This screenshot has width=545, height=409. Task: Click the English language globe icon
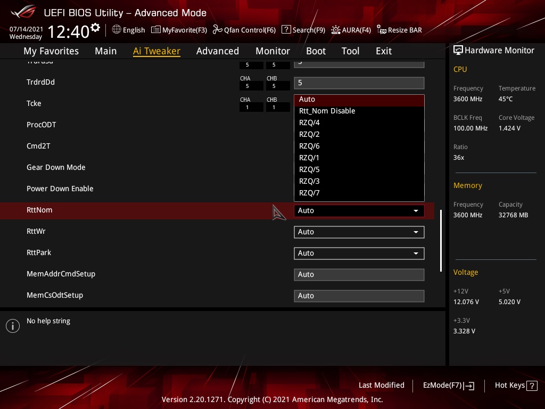[x=117, y=29]
